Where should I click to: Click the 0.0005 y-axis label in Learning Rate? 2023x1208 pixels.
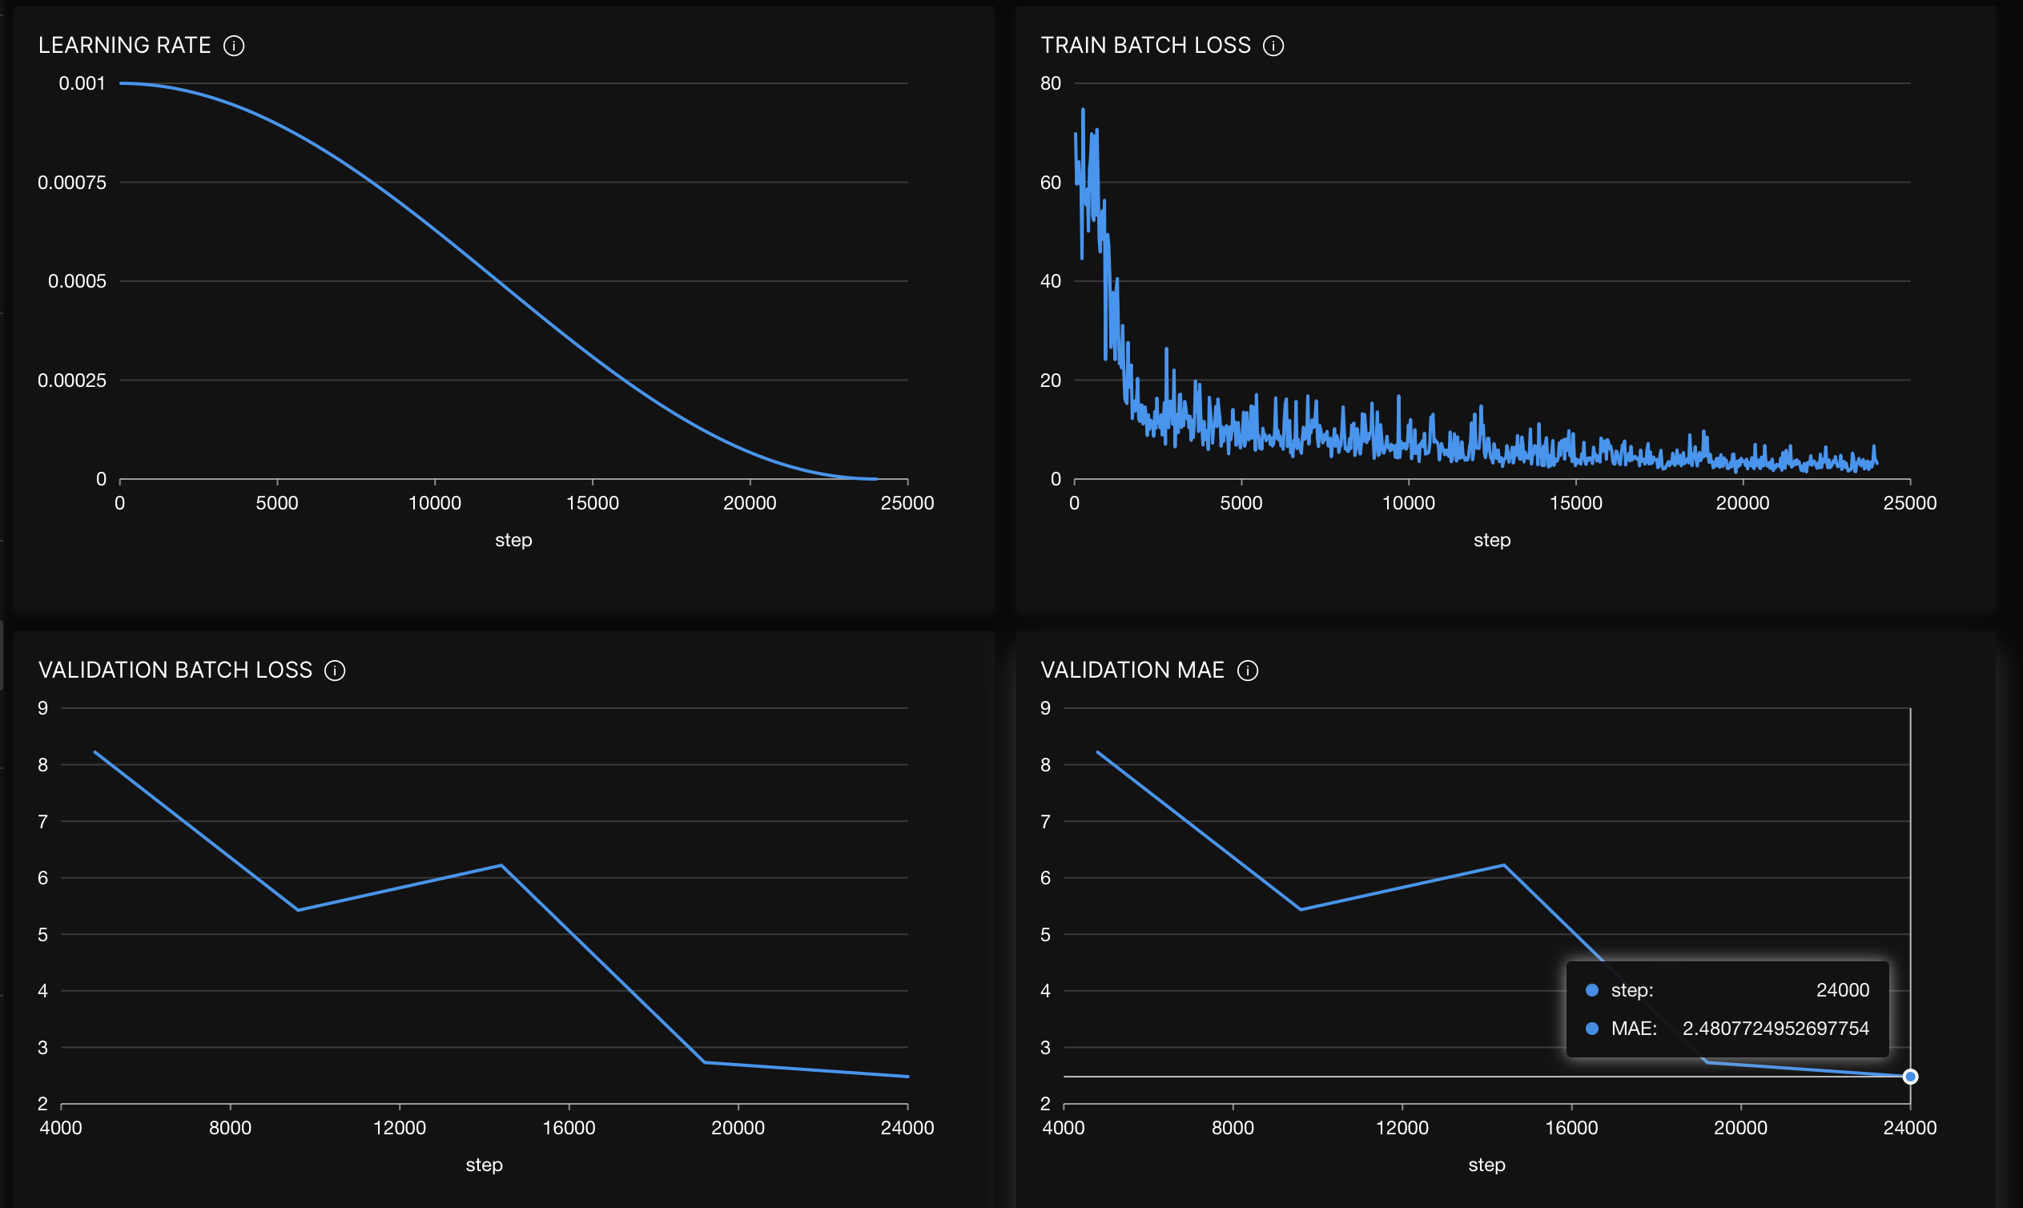(x=78, y=282)
